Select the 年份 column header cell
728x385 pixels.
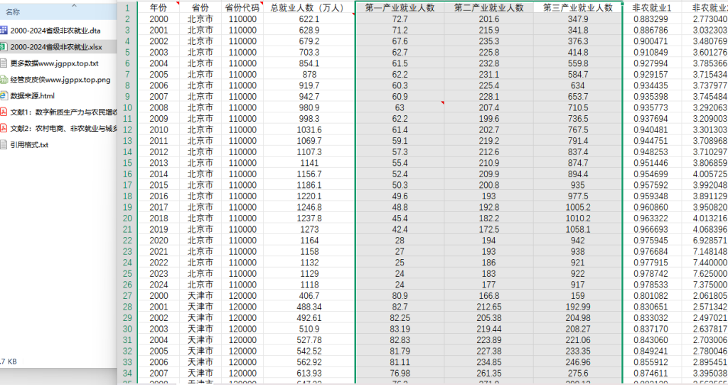pos(159,7)
